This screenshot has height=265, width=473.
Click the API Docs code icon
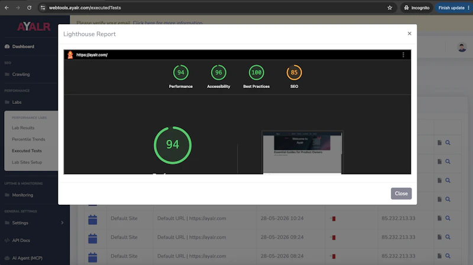(7, 240)
